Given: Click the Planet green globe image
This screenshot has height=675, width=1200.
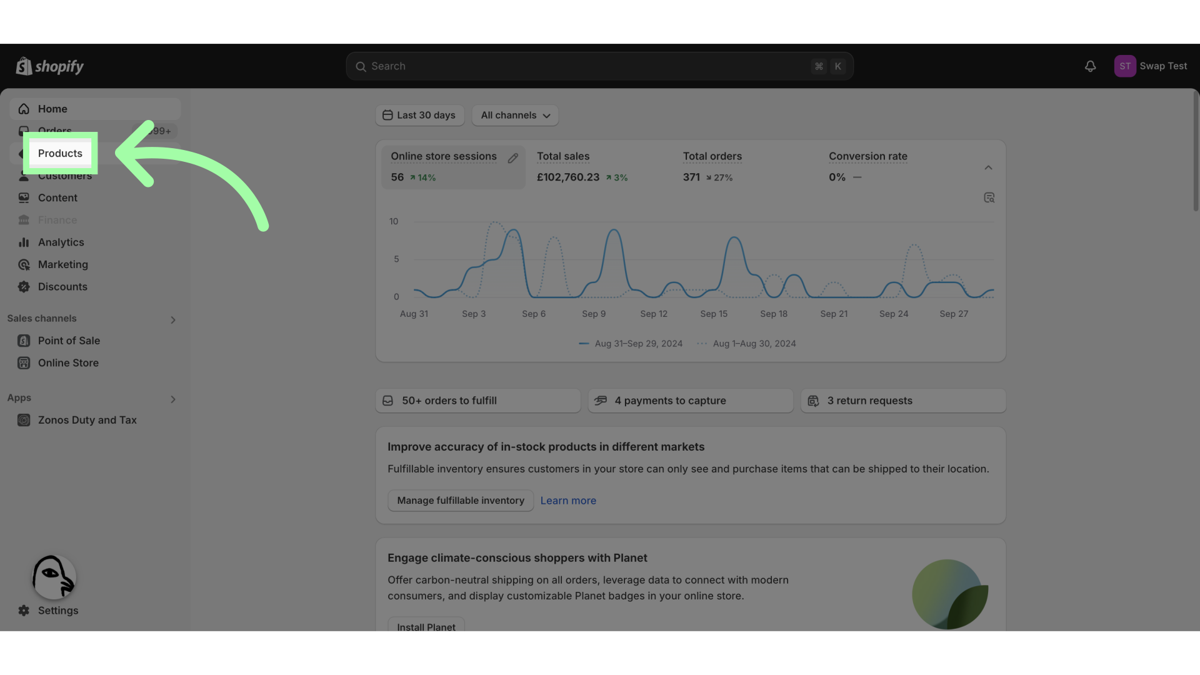Looking at the screenshot, I should click(950, 594).
